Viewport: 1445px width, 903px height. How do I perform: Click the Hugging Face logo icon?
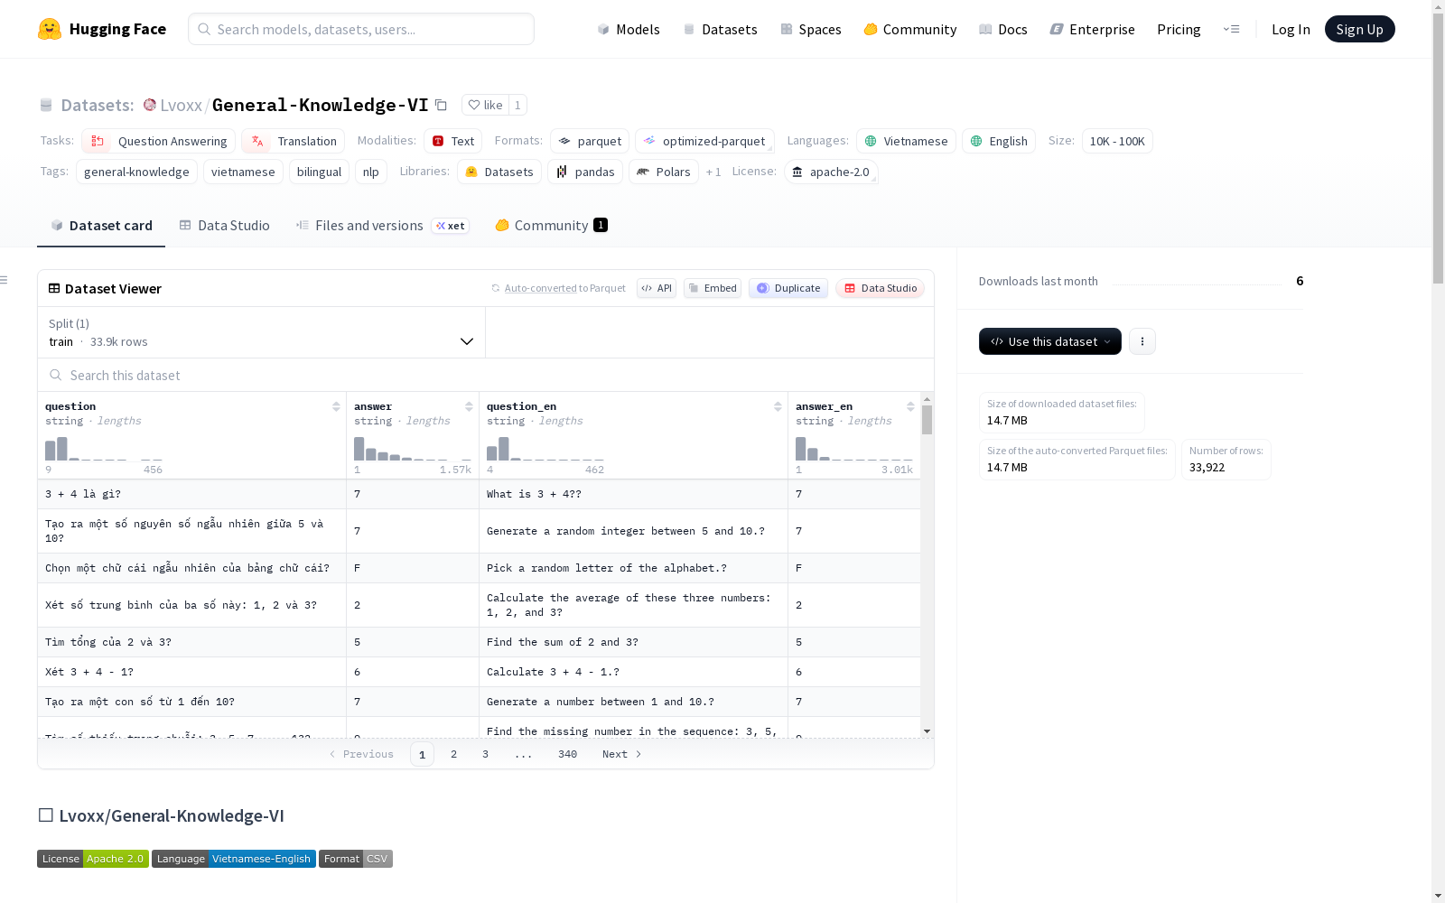pos(50,29)
